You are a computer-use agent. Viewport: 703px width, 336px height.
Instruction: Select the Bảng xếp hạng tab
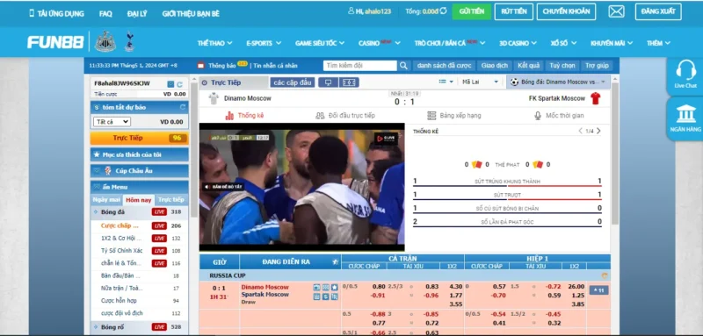(x=454, y=116)
